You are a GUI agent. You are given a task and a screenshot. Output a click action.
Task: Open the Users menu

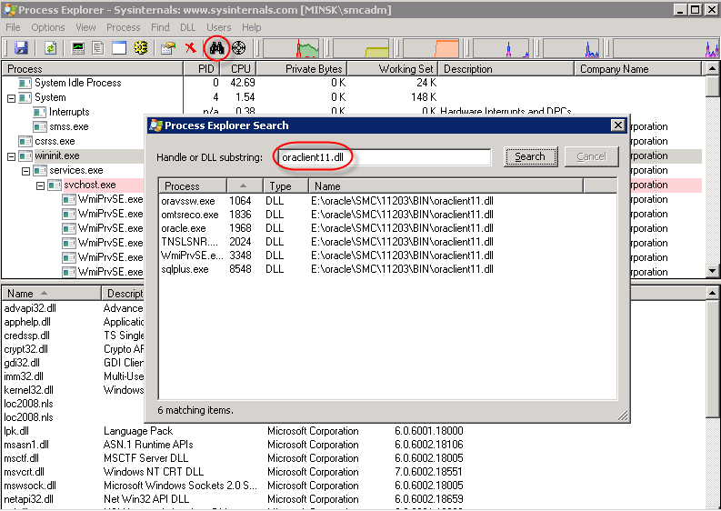click(x=218, y=27)
